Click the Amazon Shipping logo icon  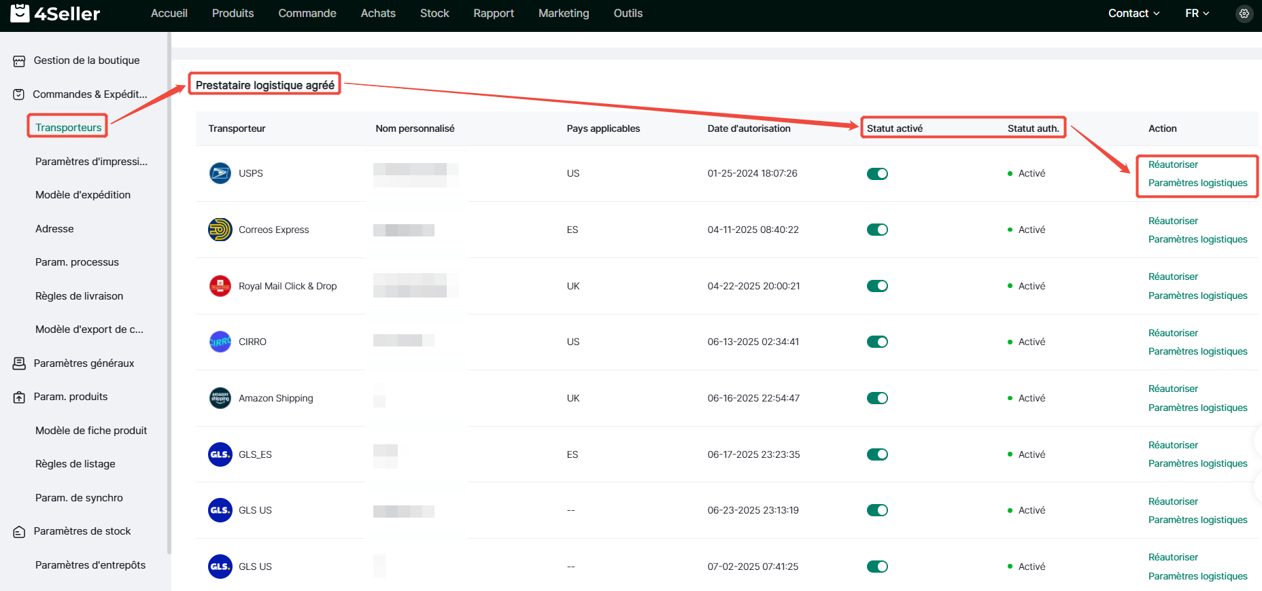pos(220,398)
